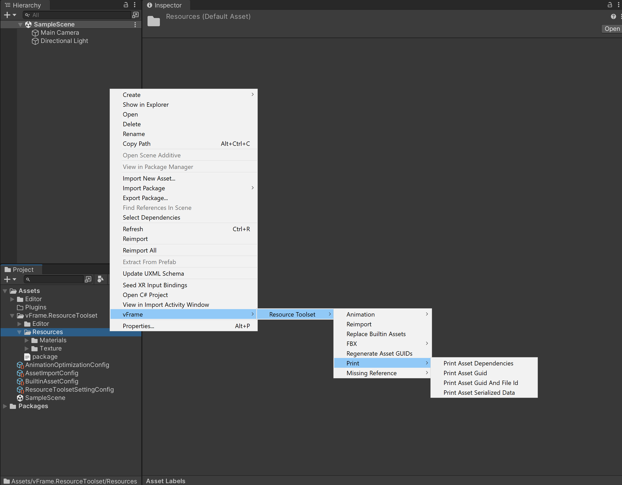Click Show in Explorer context option

click(x=145, y=105)
